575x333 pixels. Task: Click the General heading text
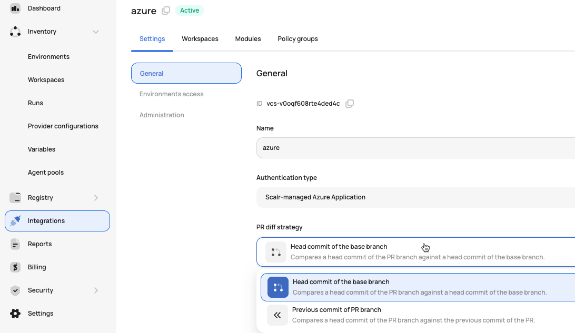[x=272, y=73]
